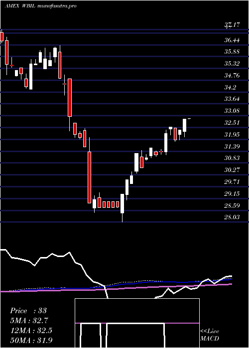Image resolution: width=249 pixels, height=348 pixels.
Task: Click the '50MA : 31.9' readout
Action: pos(31,341)
